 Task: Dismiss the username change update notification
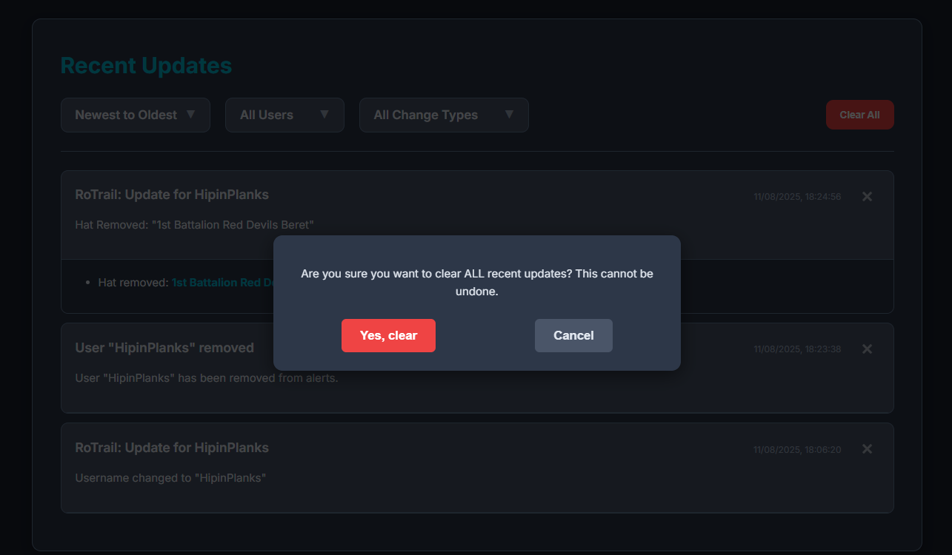pyautogui.click(x=867, y=448)
